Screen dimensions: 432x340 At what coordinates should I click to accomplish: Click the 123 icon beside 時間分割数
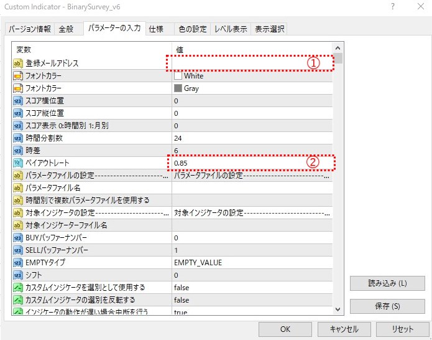coord(18,138)
